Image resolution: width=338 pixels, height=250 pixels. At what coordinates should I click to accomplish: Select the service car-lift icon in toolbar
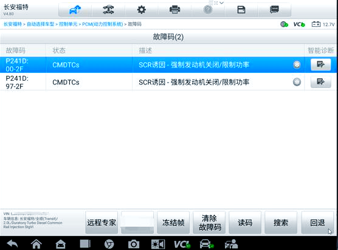click(108, 10)
